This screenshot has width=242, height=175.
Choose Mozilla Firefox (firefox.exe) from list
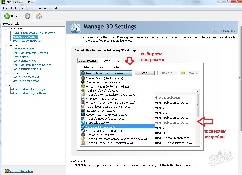(x=118, y=90)
